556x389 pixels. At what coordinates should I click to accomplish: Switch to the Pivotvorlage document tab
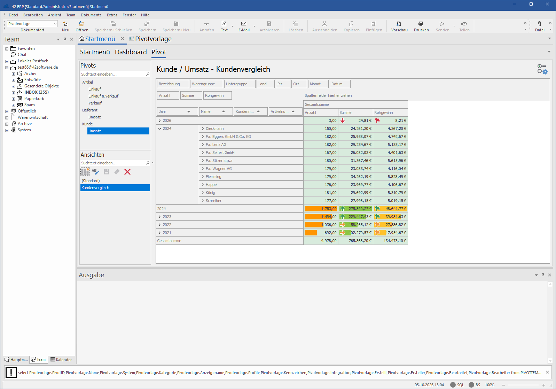click(x=150, y=39)
